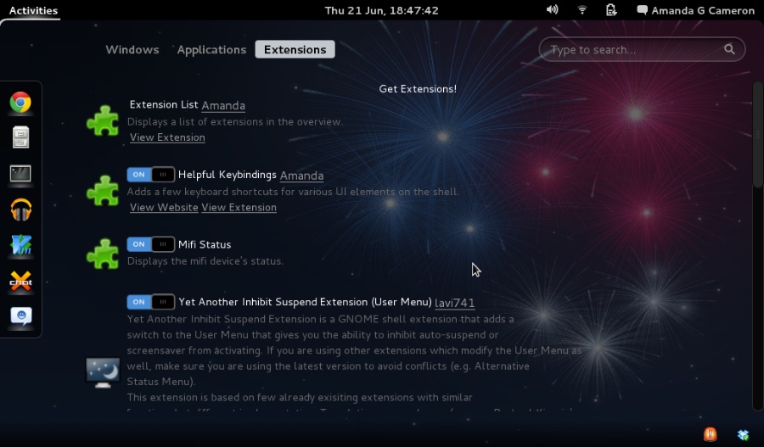Open the volume menu in top bar
Screen dimensions: 764x447
pyautogui.click(x=553, y=10)
